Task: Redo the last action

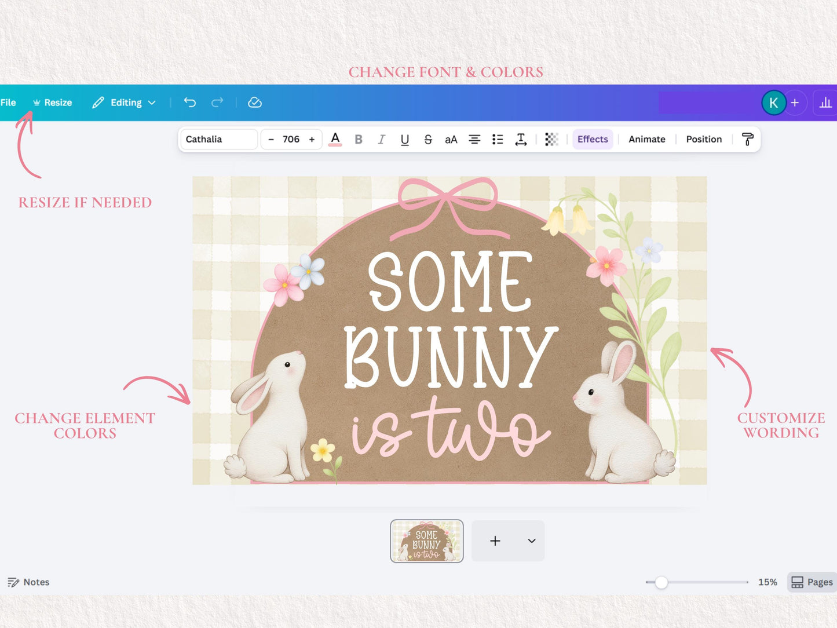Action: coord(217,103)
